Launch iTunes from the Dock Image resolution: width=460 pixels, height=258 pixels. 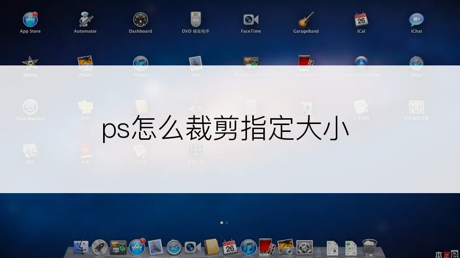click(249, 247)
